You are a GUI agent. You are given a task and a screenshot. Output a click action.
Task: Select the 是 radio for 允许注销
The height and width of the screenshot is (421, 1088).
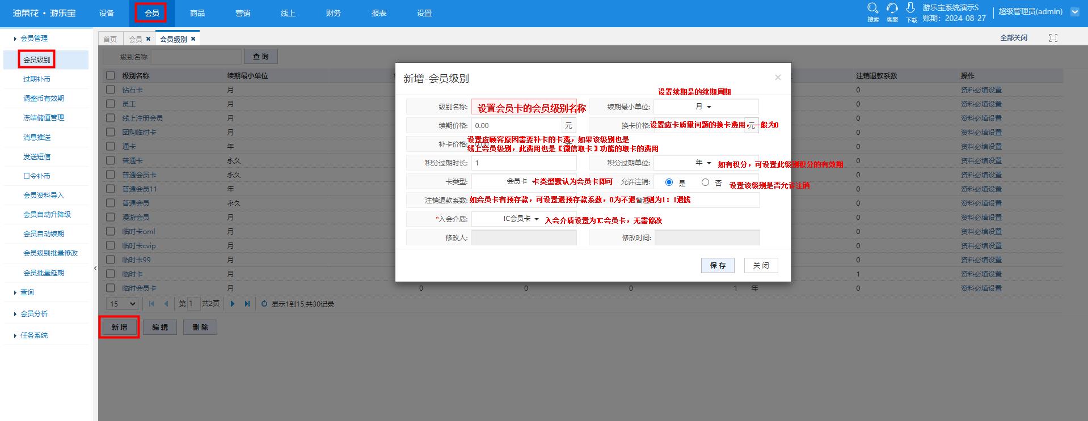click(669, 182)
